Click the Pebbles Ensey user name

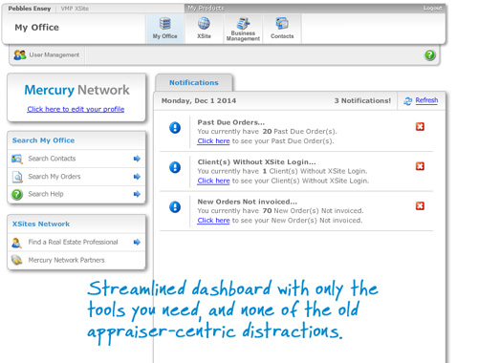[30, 9]
